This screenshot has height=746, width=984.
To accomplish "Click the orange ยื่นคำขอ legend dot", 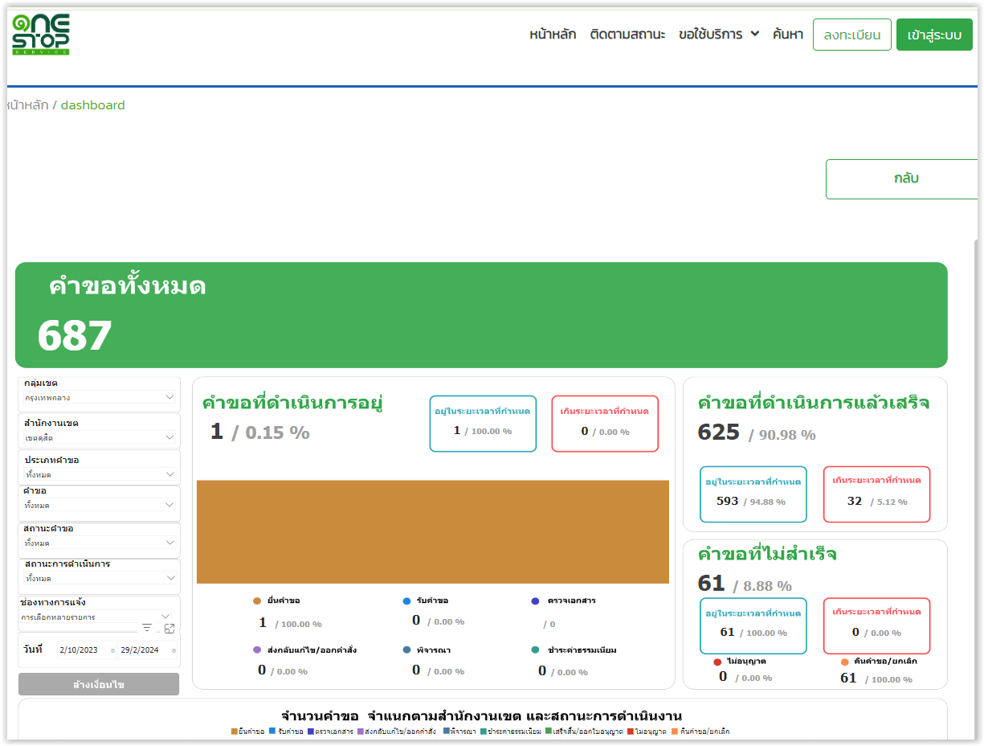I will tap(257, 600).
